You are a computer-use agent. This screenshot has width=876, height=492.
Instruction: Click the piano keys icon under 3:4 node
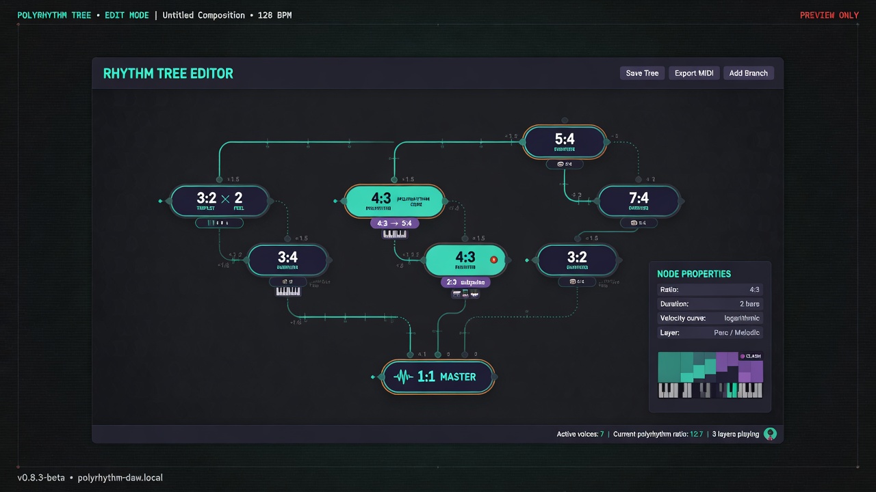pos(288,291)
